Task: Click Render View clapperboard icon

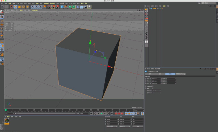Action: pos(49,7)
